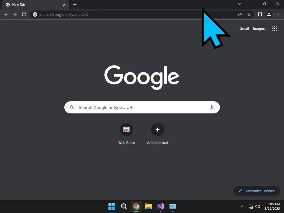
Task: Open the Control Panel taskbar icon
Action: click(x=173, y=206)
